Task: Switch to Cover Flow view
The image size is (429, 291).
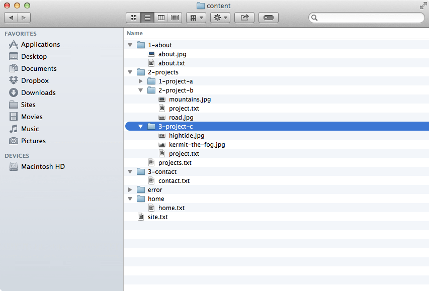Action: pyautogui.click(x=175, y=18)
